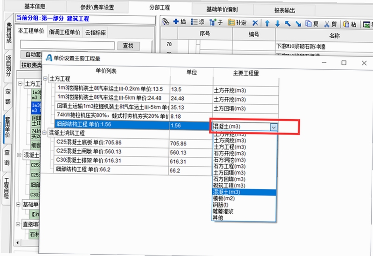Select the 查询 vertical side tab
Image resolution: width=373 pixels, height=256 pixels.
click(x=7, y=157)
